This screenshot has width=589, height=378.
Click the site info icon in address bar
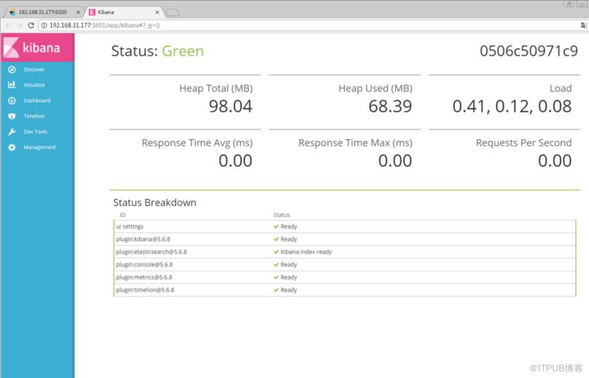(x=44, y=25)
